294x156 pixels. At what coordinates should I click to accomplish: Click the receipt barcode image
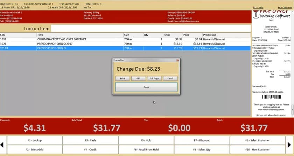click(x=271, y=97)
